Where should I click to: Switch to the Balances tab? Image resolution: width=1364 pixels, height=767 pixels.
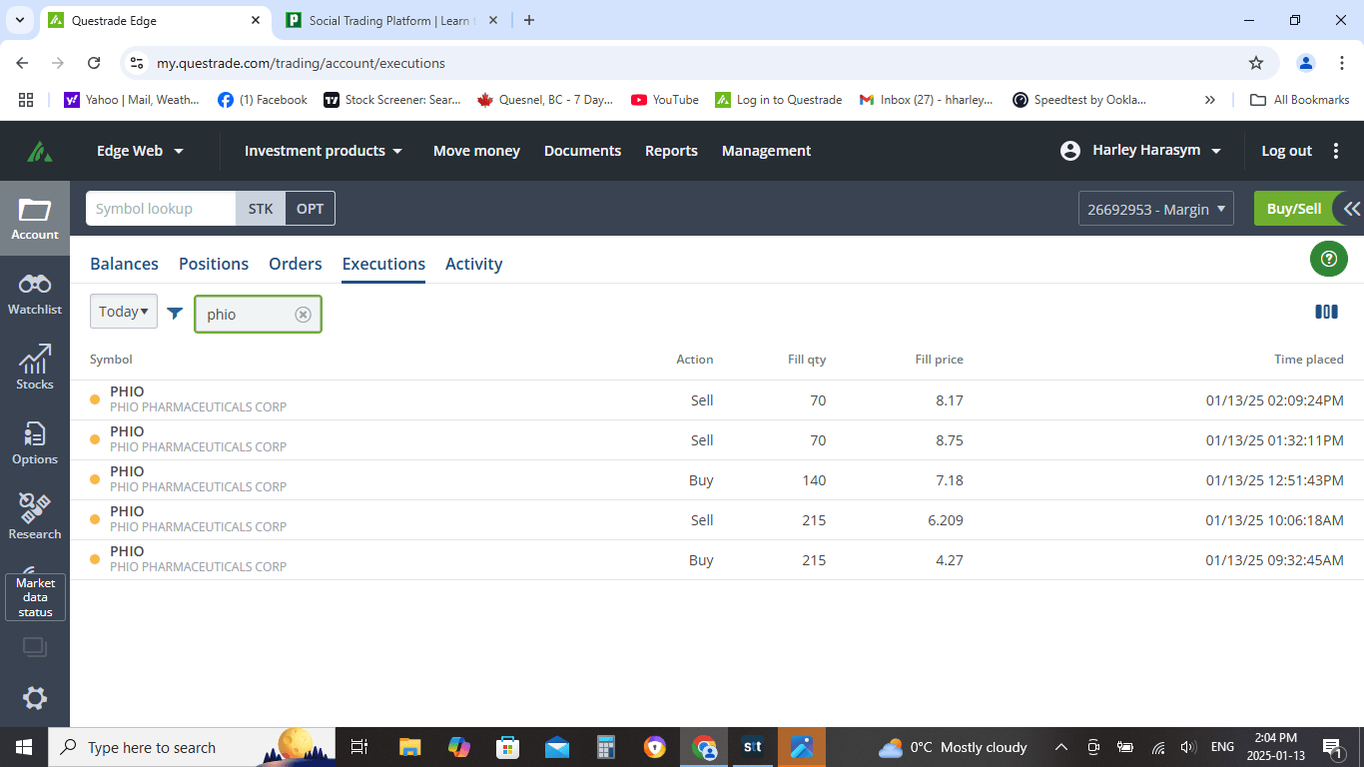(124, 264)
